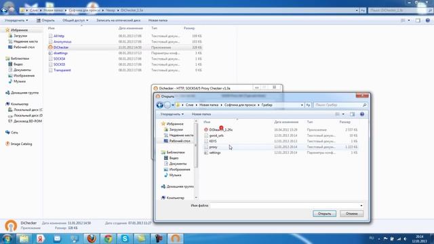Click the volume icon in the system tray
The image size is (434, 244).
click(406, 239)
